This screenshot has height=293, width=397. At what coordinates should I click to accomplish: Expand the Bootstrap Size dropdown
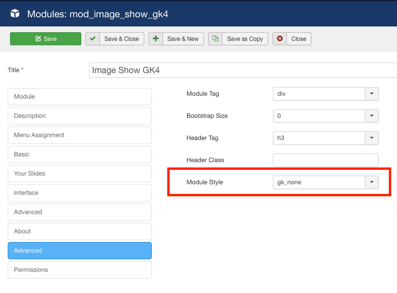[325, 116]
